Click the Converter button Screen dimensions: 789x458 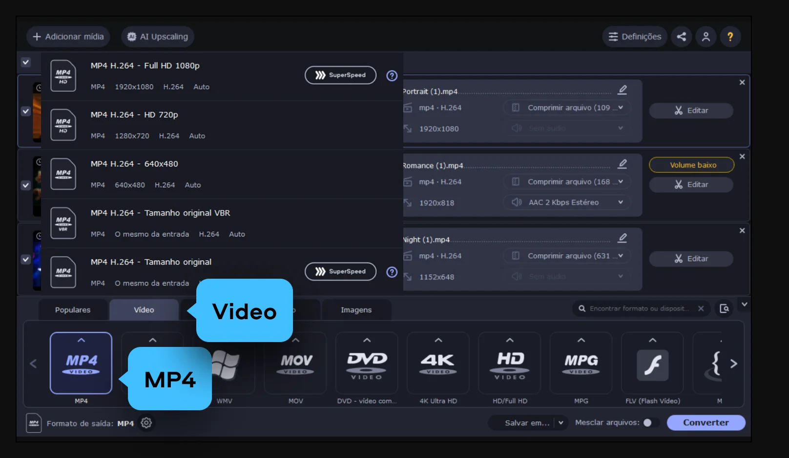point(706,422)
